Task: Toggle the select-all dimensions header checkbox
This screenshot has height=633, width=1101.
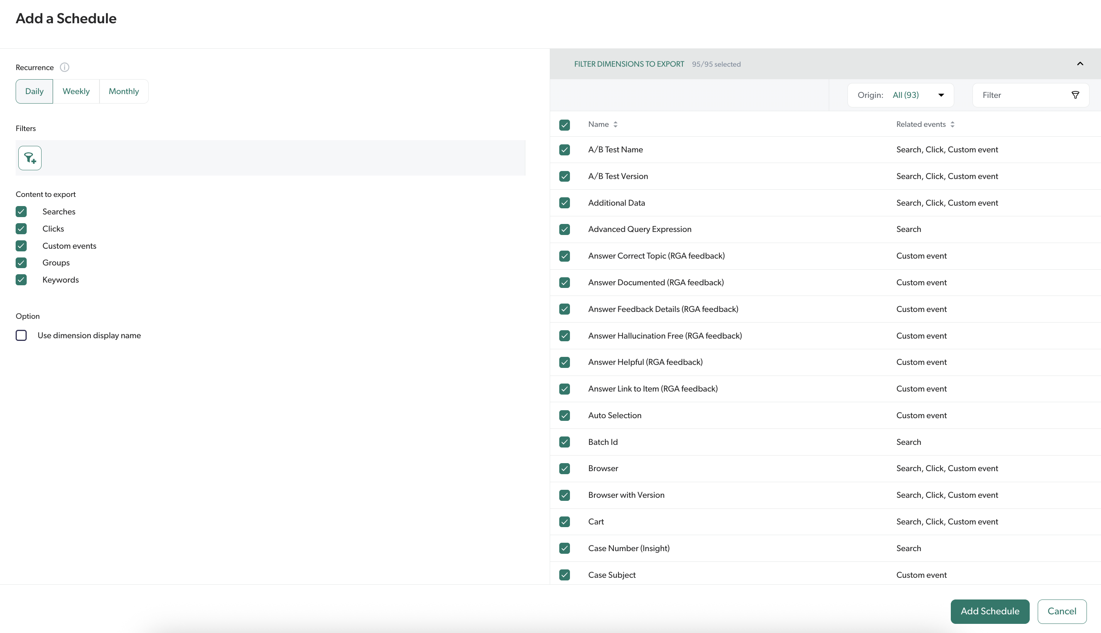Action: pyautogui.click(x=565, y=125)
